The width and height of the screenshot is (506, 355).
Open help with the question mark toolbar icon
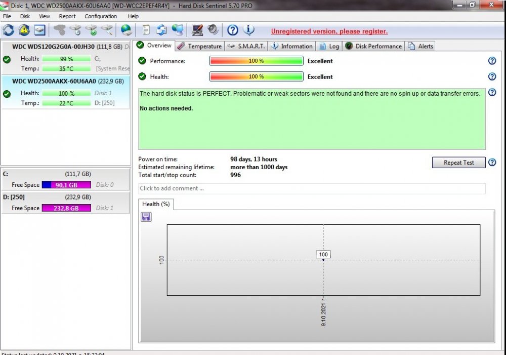coord(232,30)
